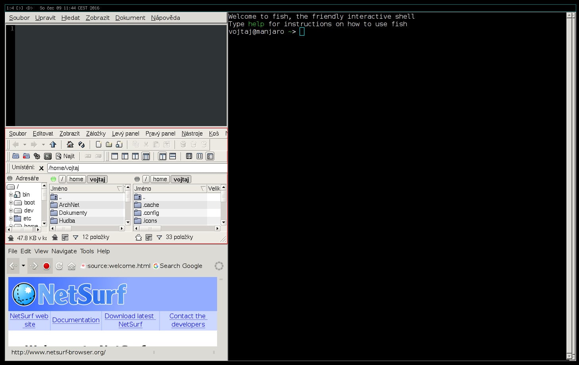The width and height of the screenshot is (579, 365).
Task: Launch terminal from Xfe toolbar
Action: tap(48, 156)
